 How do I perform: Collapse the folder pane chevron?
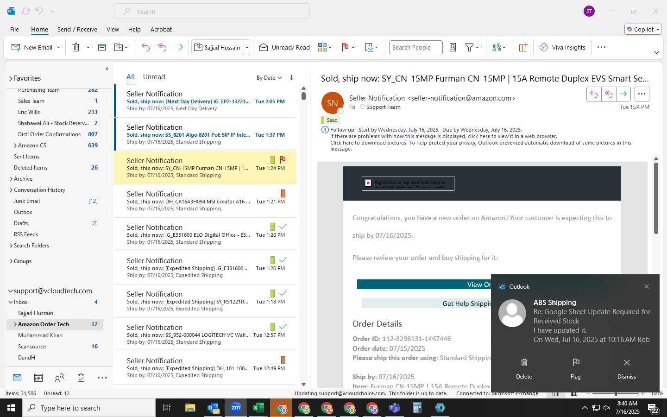click(107, 69)
